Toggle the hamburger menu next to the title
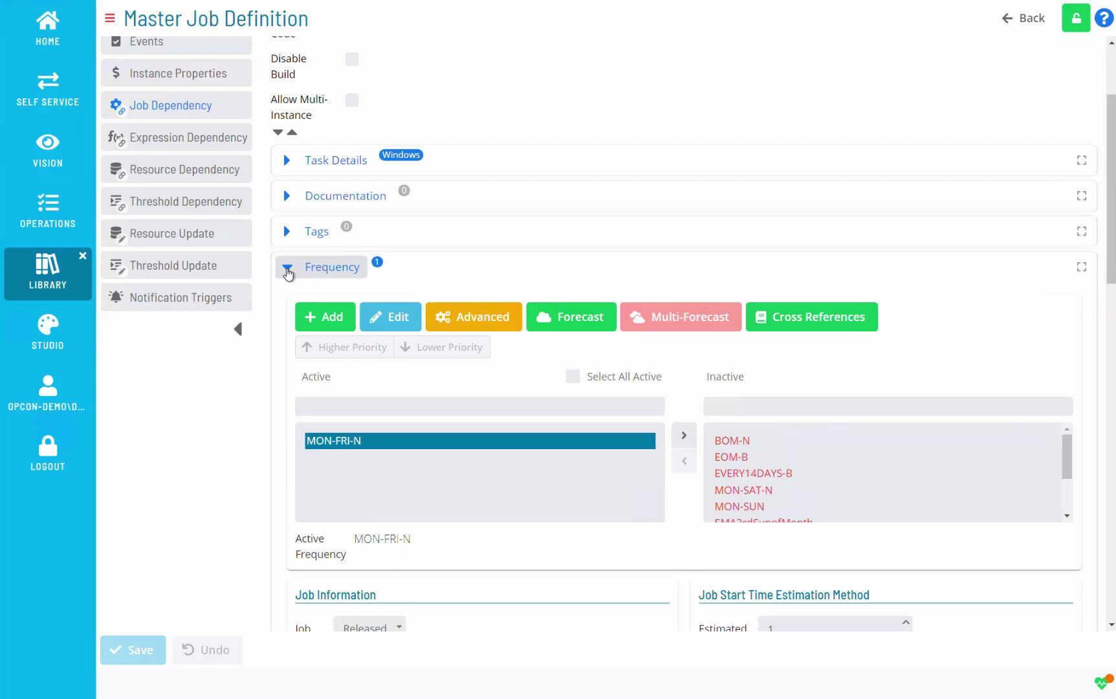 pyautogui.click(x=110, y=18)
